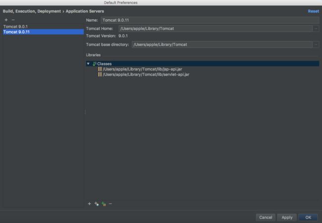Click the jsp-api.jar archive icon
This screenshot has height=223, width=322.
100,69
